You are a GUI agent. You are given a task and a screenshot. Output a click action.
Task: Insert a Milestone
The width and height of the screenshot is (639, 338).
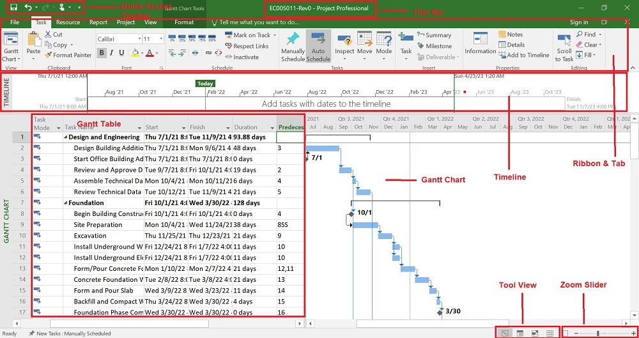(435, 46)
